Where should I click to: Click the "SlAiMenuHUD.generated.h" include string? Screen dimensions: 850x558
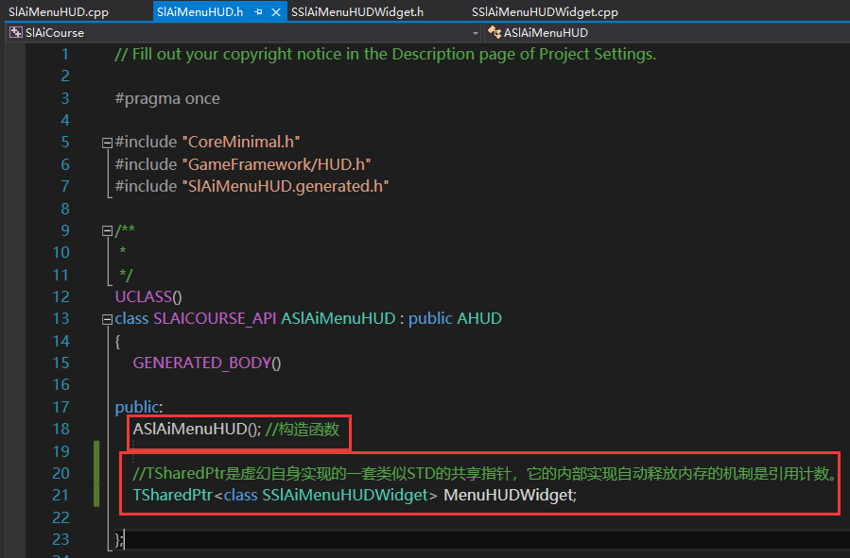(286, 186)
